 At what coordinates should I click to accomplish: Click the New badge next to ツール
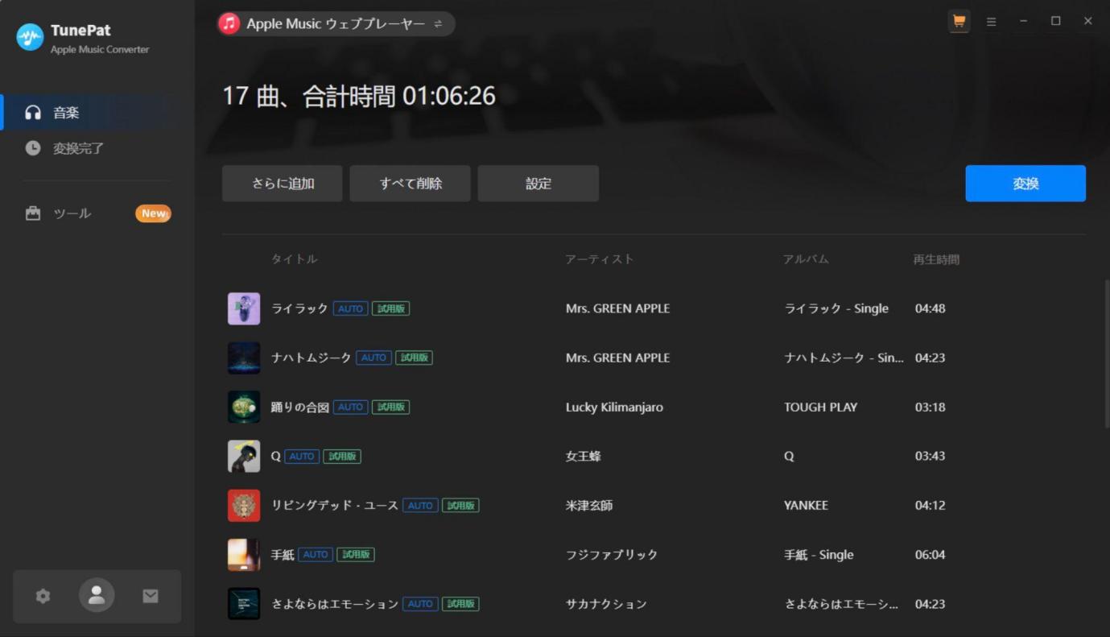click(153, 213)
